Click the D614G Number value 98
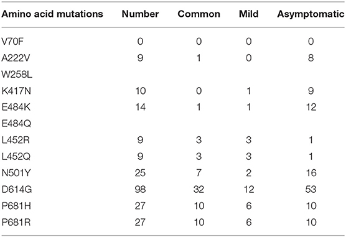Viewport: 346px width, 237px height. (141, 190)
